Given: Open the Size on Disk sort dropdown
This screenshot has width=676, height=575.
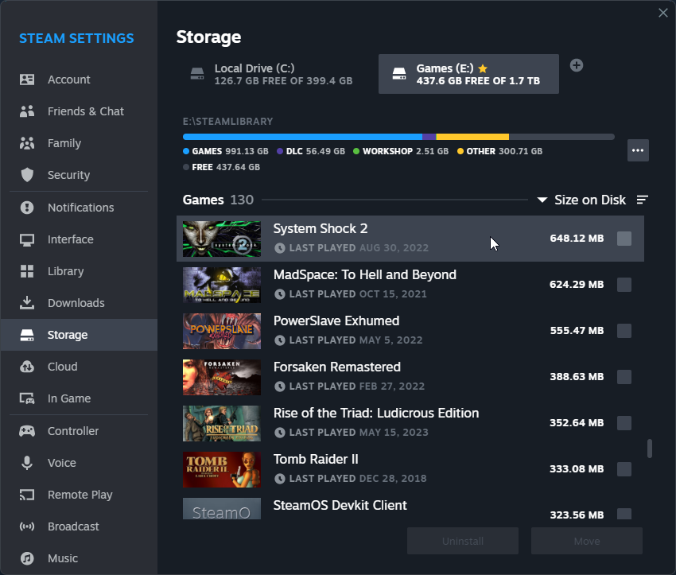Looking at the screenshot, I should [581, 200].
